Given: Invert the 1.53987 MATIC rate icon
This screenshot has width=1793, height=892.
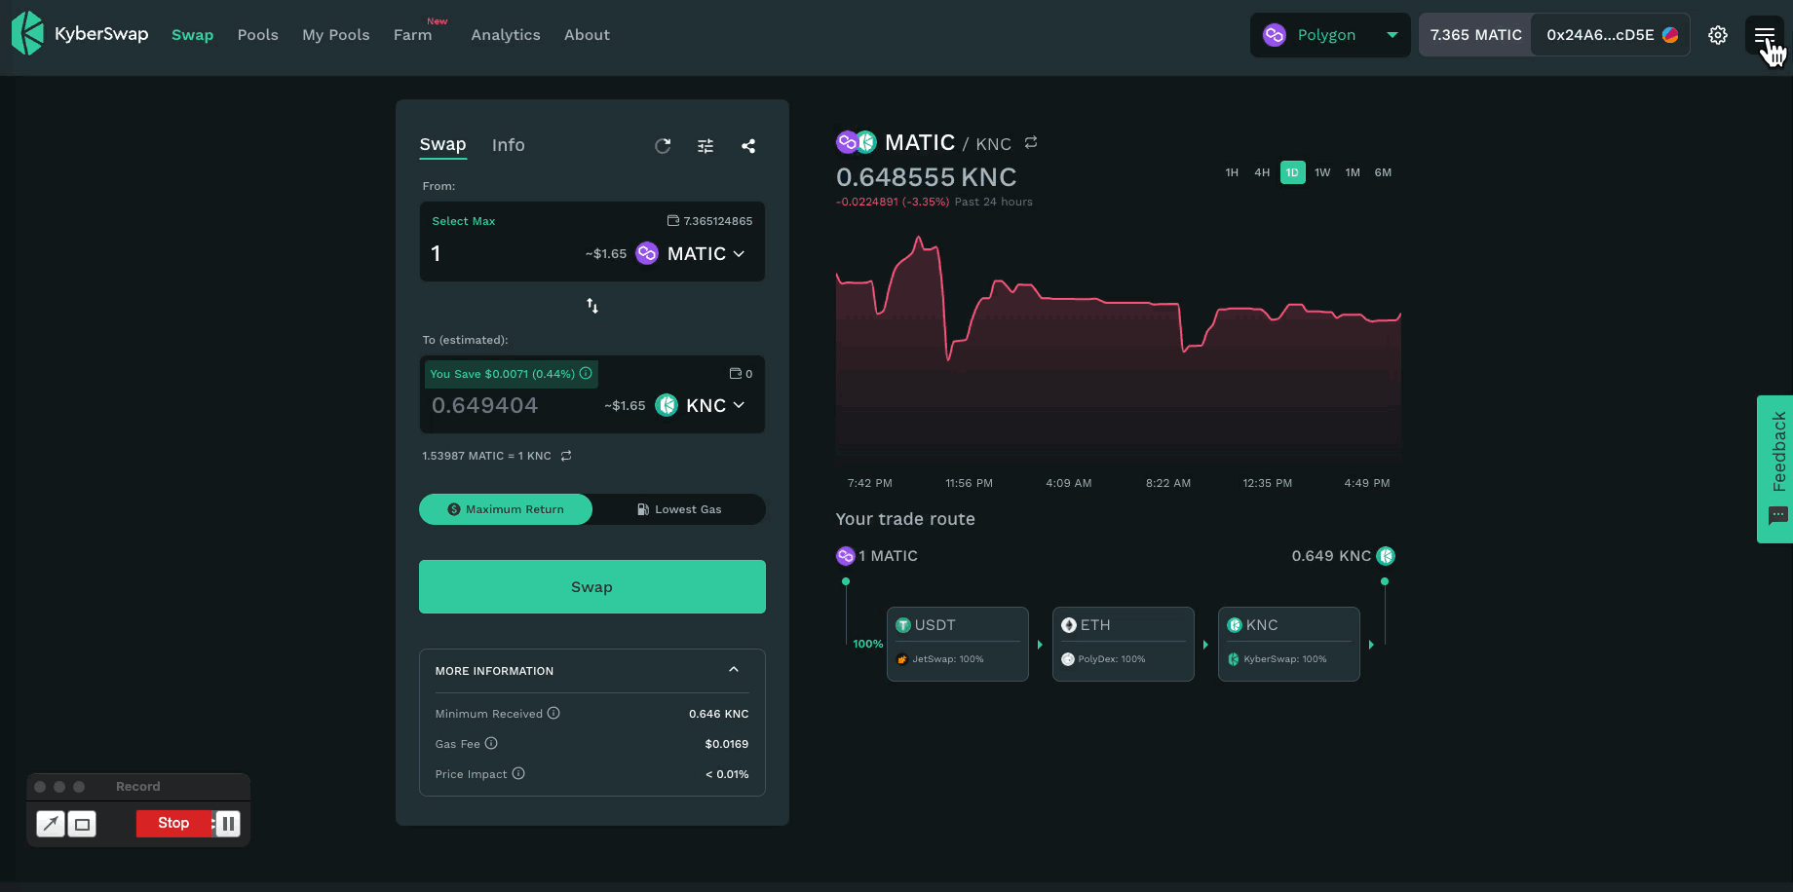Looking at the screenshot, I should (566, 456).
